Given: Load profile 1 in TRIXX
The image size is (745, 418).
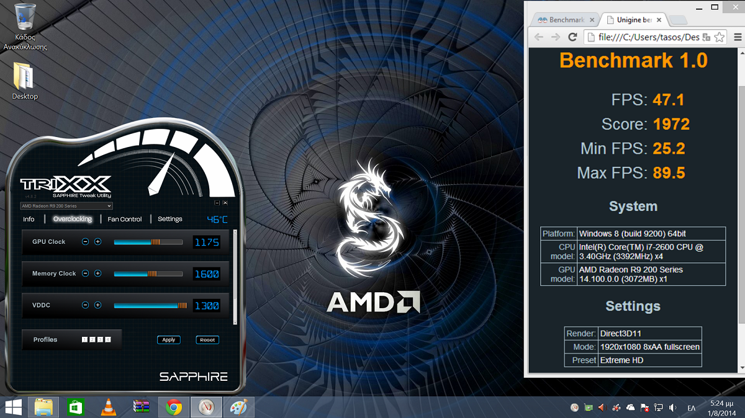Looking at the screenshot, I should [x=85, y=340].
